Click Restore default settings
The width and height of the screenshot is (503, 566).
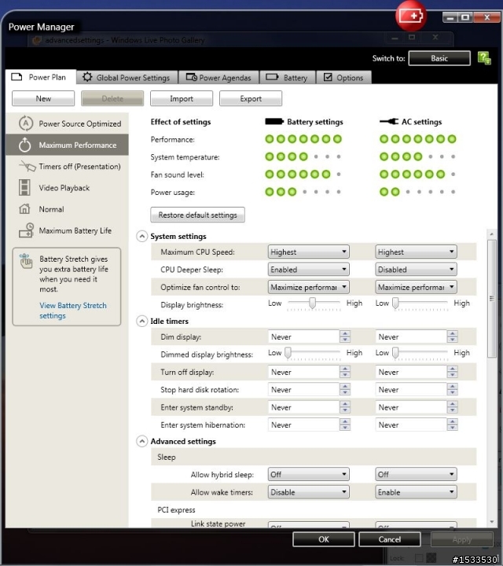pos(198,215)
